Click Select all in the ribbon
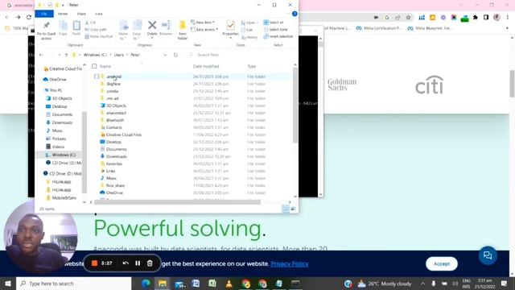The image size is (515, 290). pos(274,23)
